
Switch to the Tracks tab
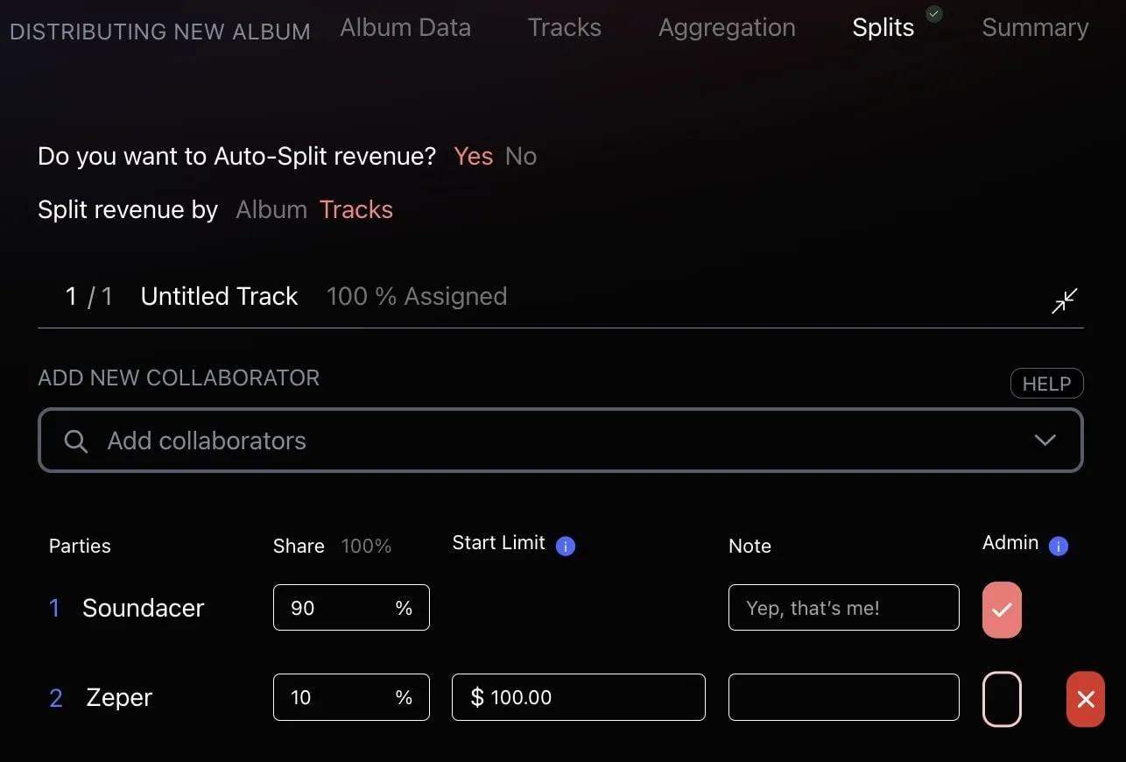click(x=565, y=28)
